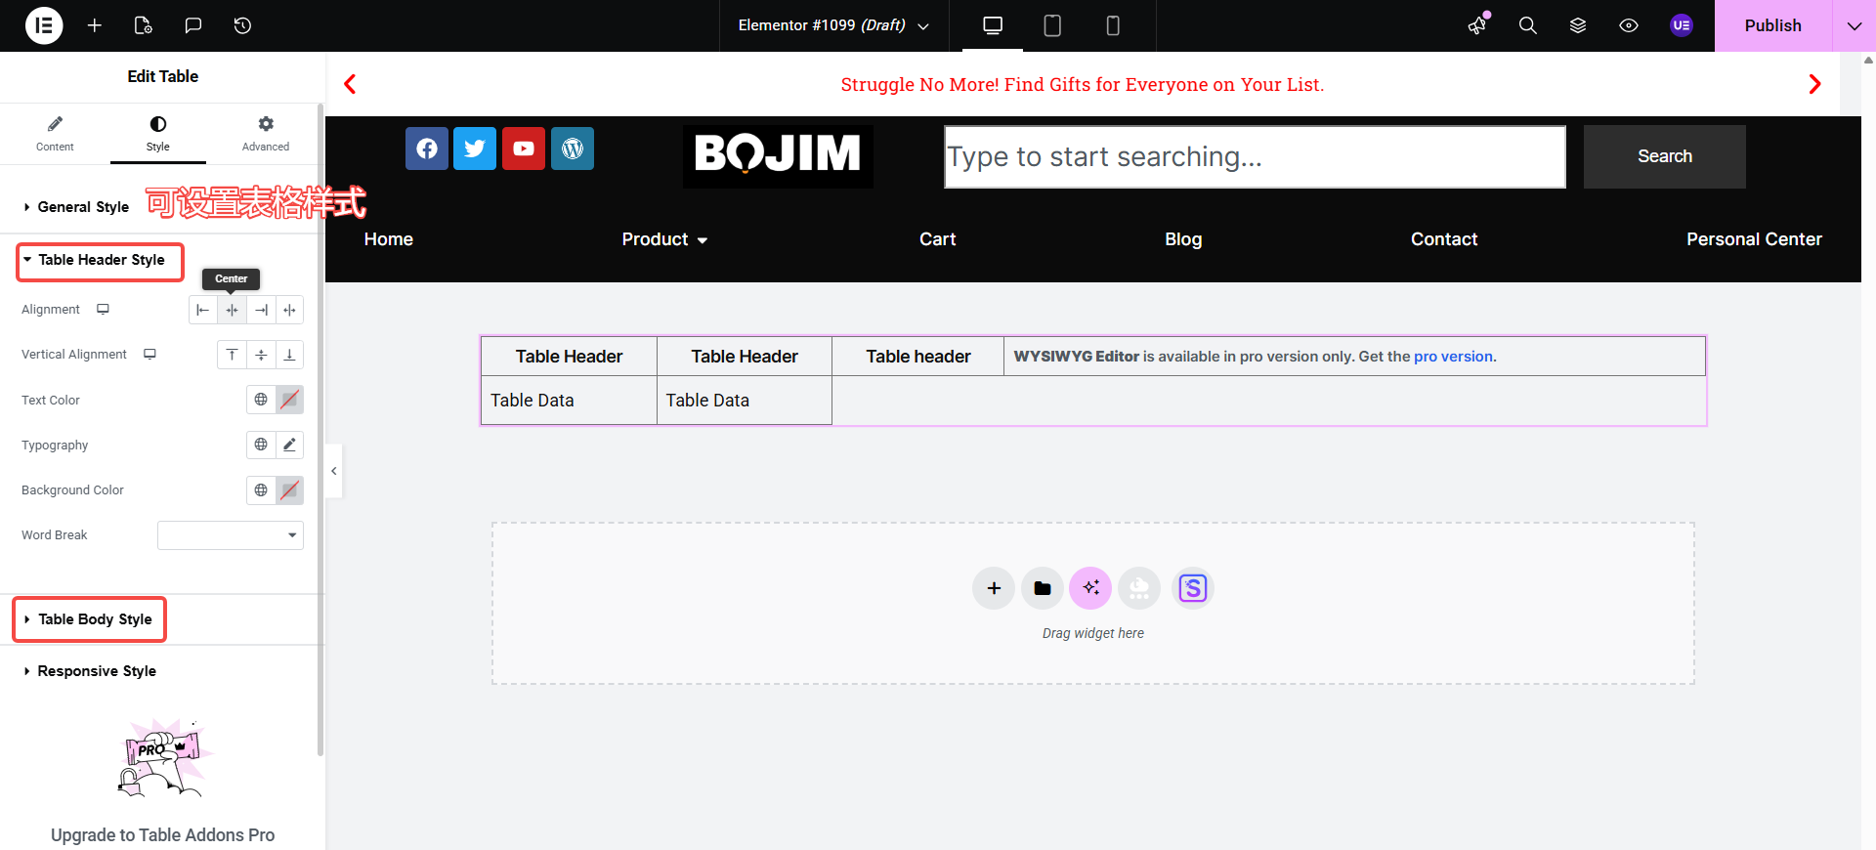
Task: Open the Add Element plus icon
Action: coord(95,25)
